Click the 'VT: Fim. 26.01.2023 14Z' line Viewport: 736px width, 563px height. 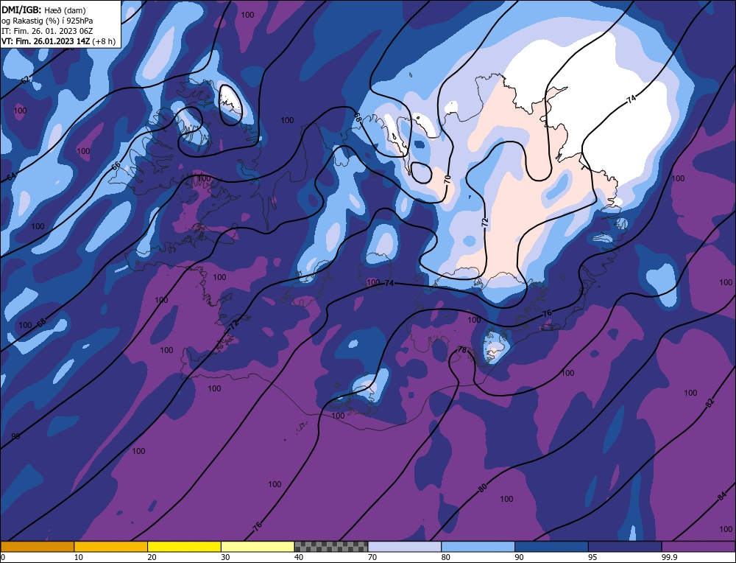click(46, 41)
